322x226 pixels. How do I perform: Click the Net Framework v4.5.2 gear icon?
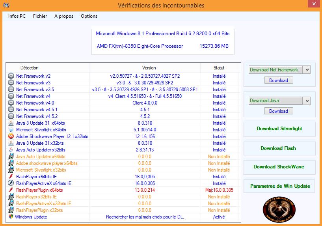(x=11, y=116)
